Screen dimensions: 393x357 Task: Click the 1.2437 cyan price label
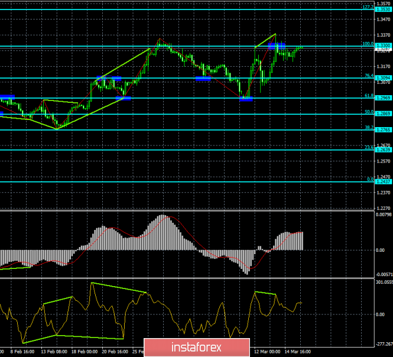(x=384, y=181)
